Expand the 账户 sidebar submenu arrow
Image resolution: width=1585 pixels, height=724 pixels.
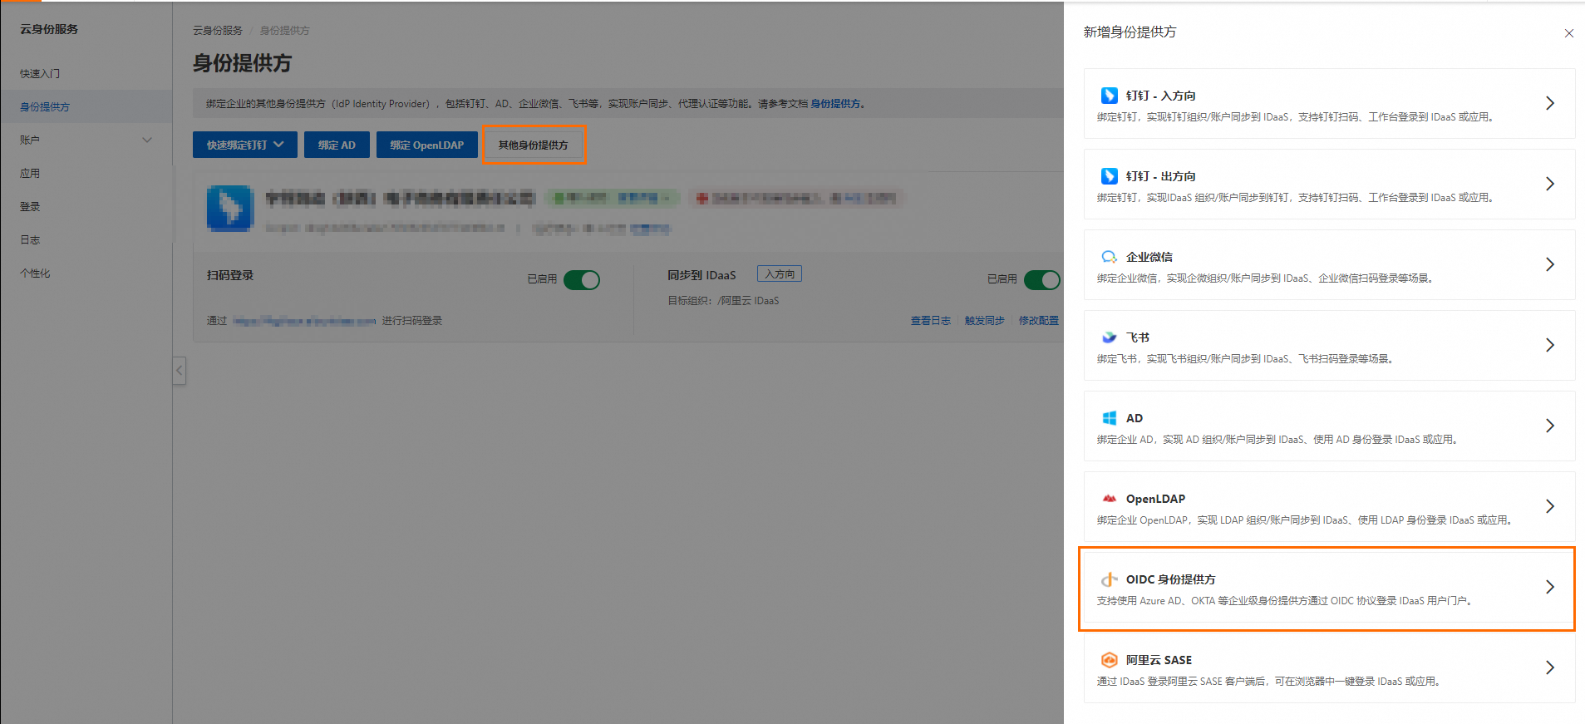pos(147,140)
